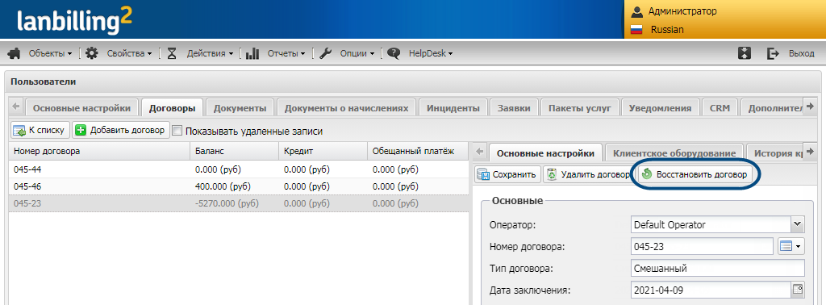This screenshot has height=305, width=826.
Task: Click the puzzle piece Objects icon
Action: pyautogui.click(x=15, y=53)
